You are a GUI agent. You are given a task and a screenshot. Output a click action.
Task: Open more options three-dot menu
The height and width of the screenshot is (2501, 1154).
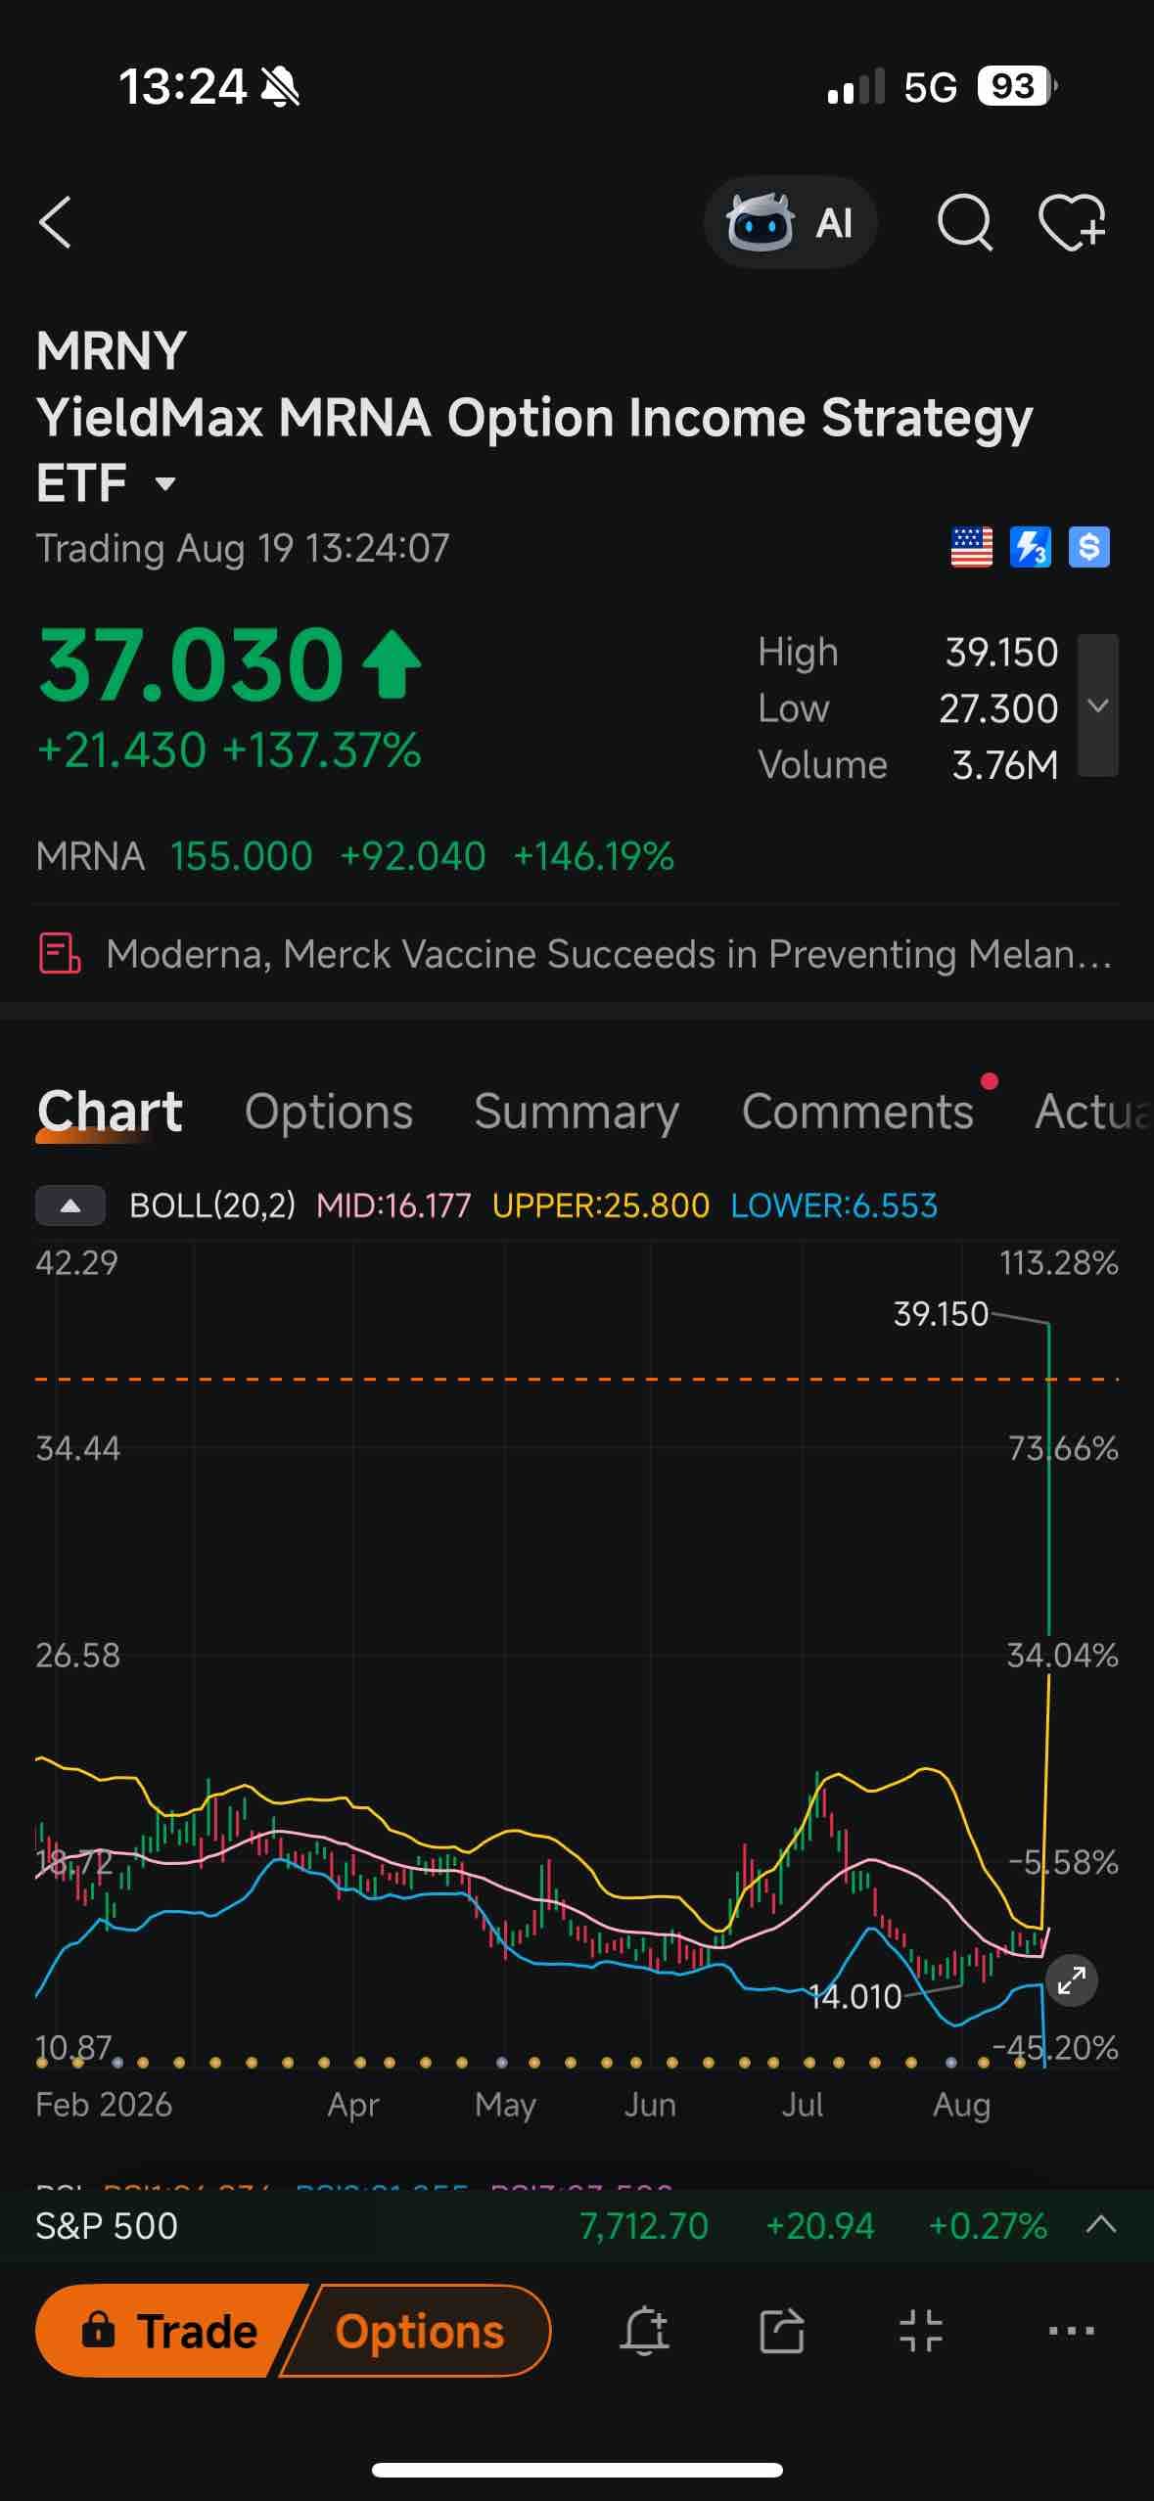click(x=1071, y=2332)
